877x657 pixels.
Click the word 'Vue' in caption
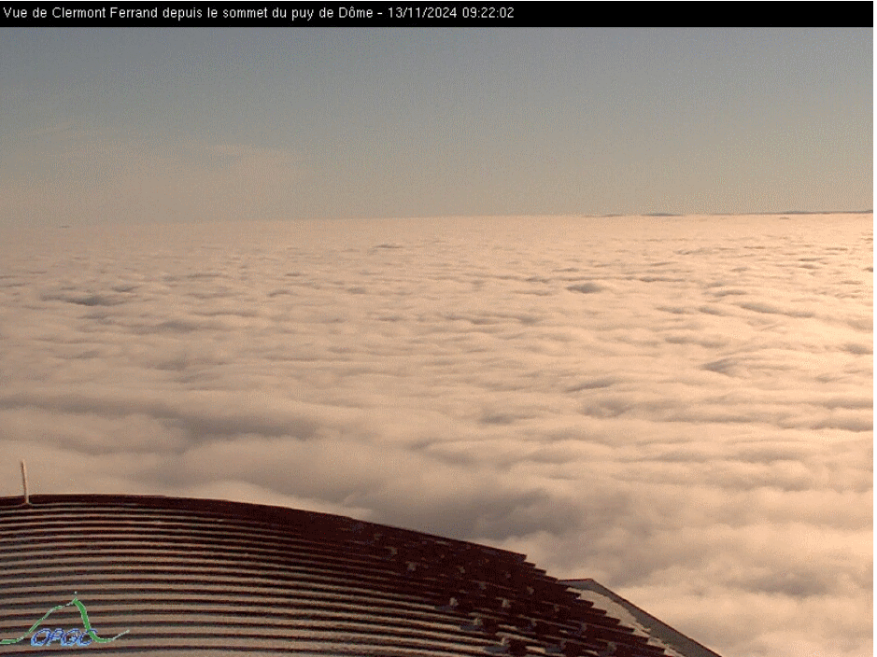coord(17,13)
